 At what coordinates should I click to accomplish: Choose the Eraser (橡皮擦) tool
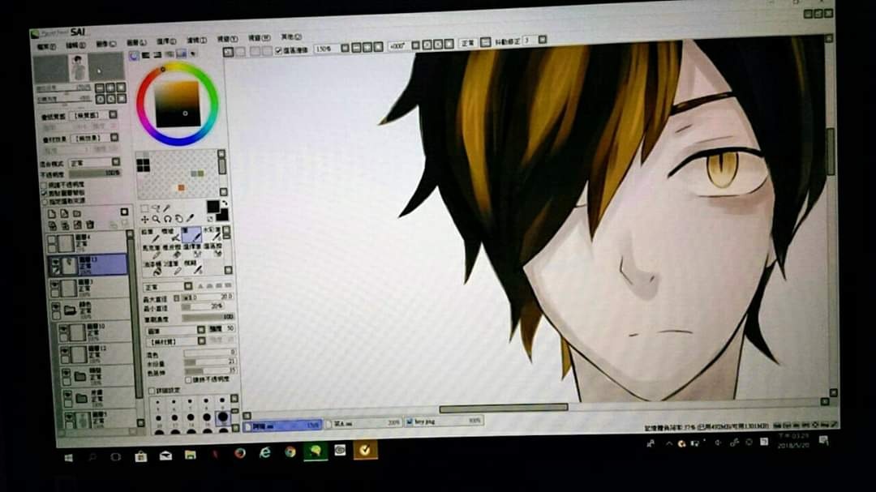click(x=171, y=250)
